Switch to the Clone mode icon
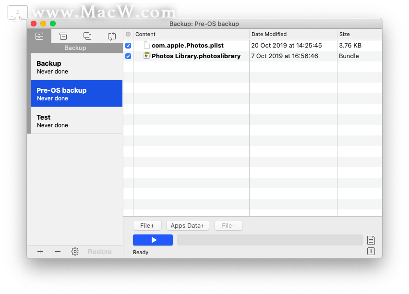 pyautogui.click(x=87, y=36)
